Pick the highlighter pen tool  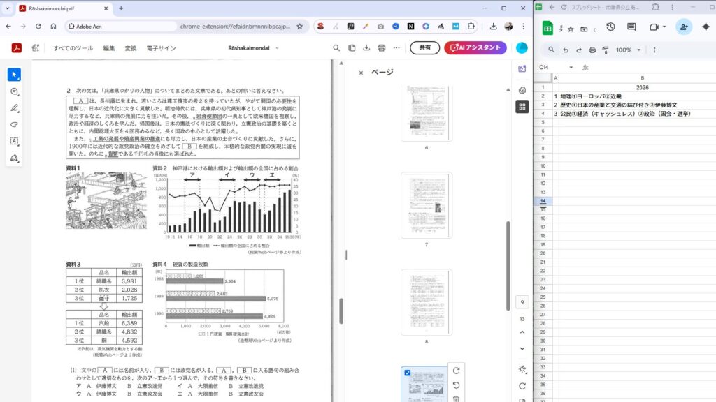tap(15, 108)
